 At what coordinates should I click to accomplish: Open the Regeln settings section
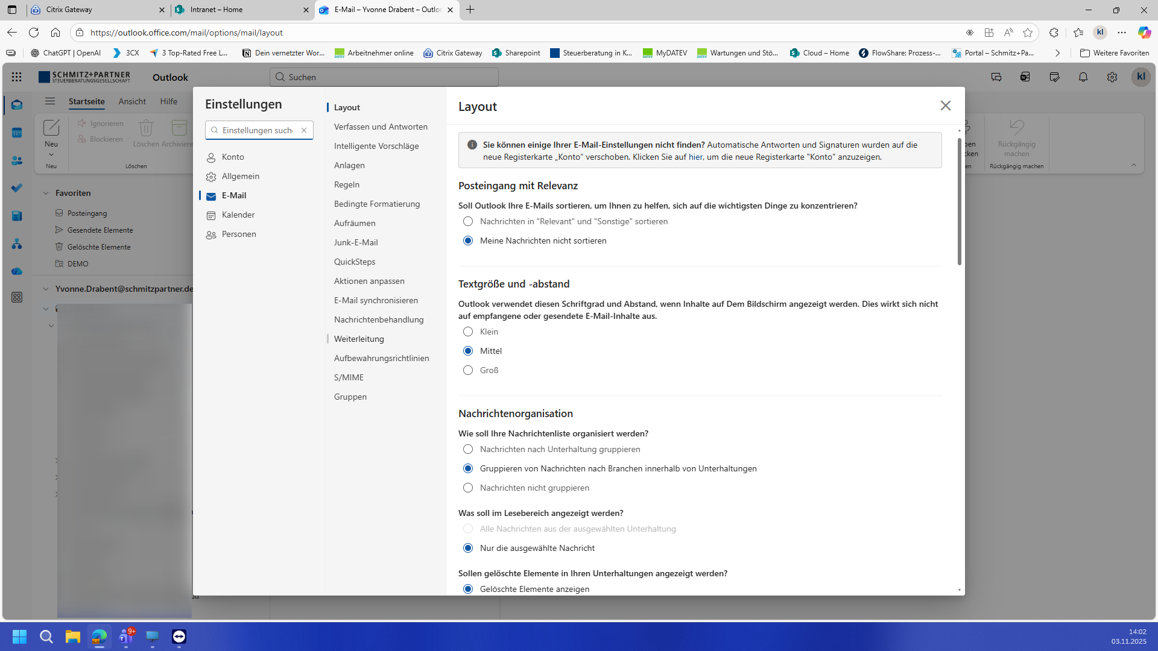(347, 184)
